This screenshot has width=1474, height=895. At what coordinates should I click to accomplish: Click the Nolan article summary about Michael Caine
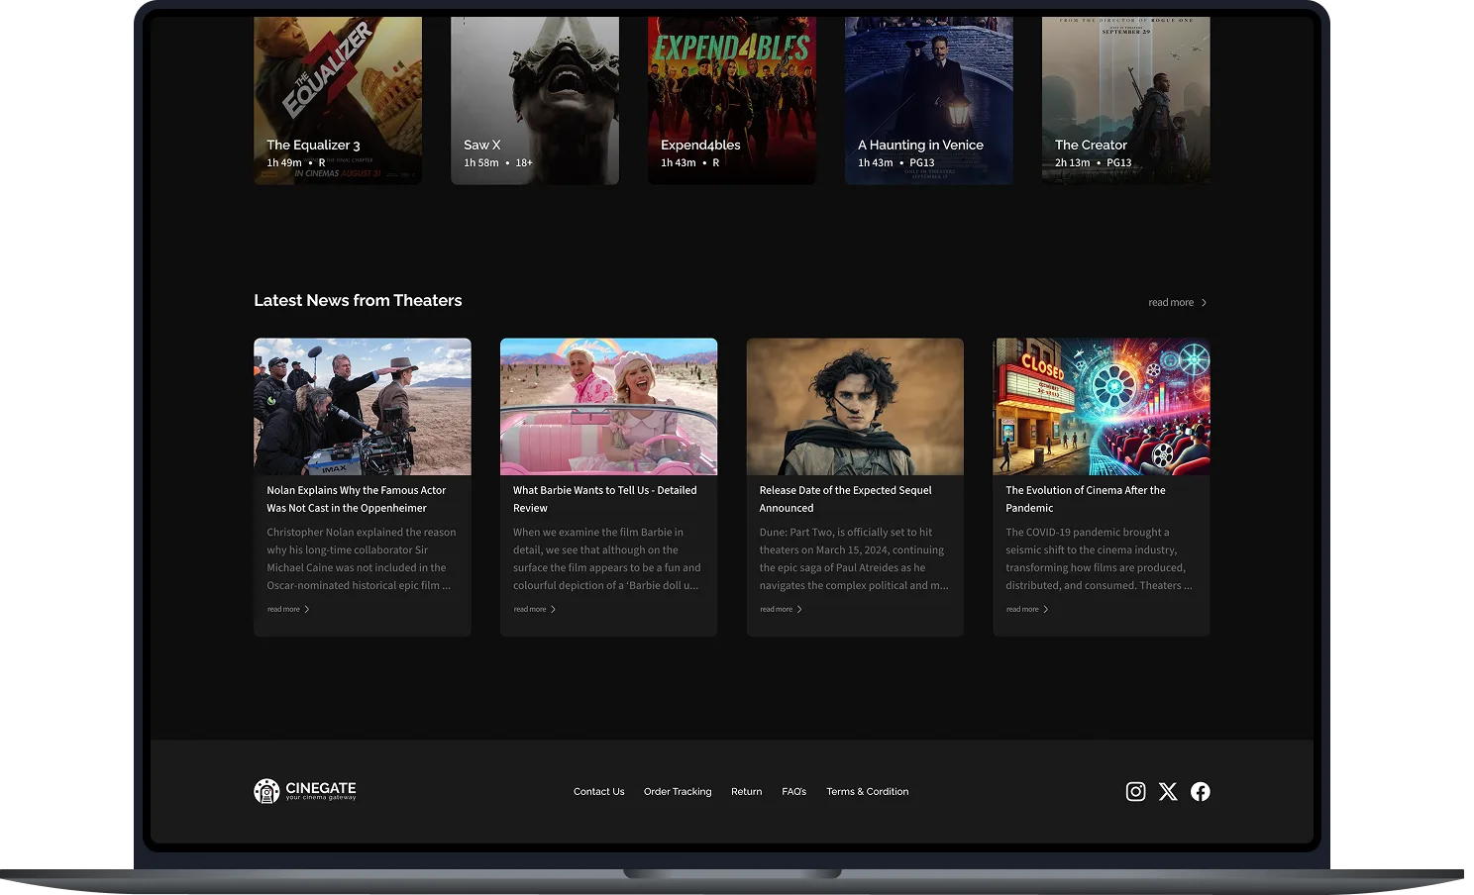[x=362, y=558]
